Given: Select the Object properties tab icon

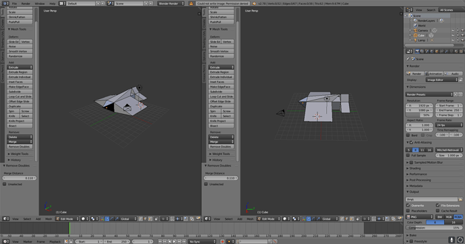Looking at the screenshot, I should click(x=437, y=51).
